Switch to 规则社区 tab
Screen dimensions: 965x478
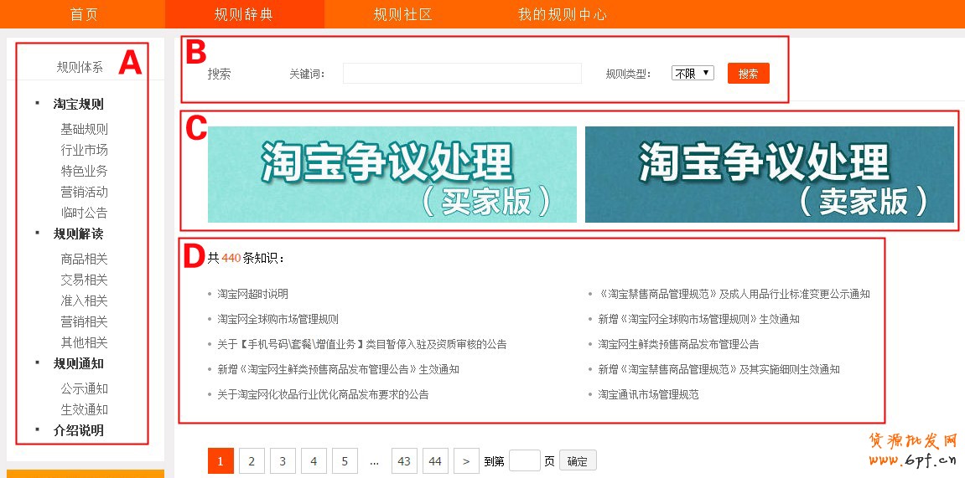coord(403,14)
